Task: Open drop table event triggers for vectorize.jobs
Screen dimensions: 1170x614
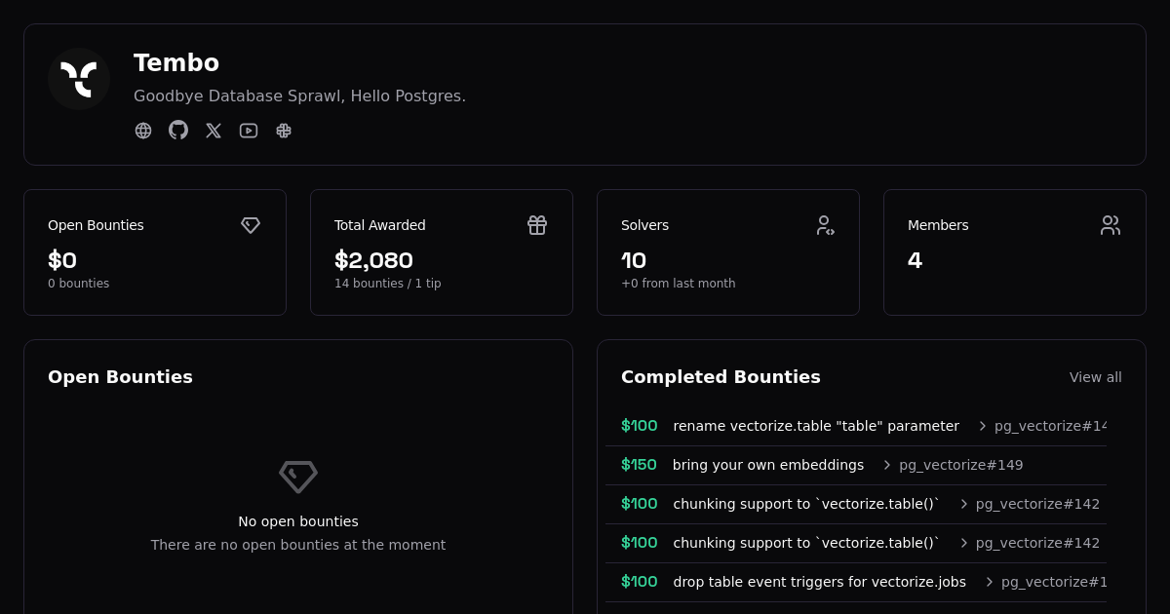Action: click(819, 582)
